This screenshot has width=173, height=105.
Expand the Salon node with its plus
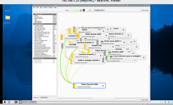click(x=103, y=31)
